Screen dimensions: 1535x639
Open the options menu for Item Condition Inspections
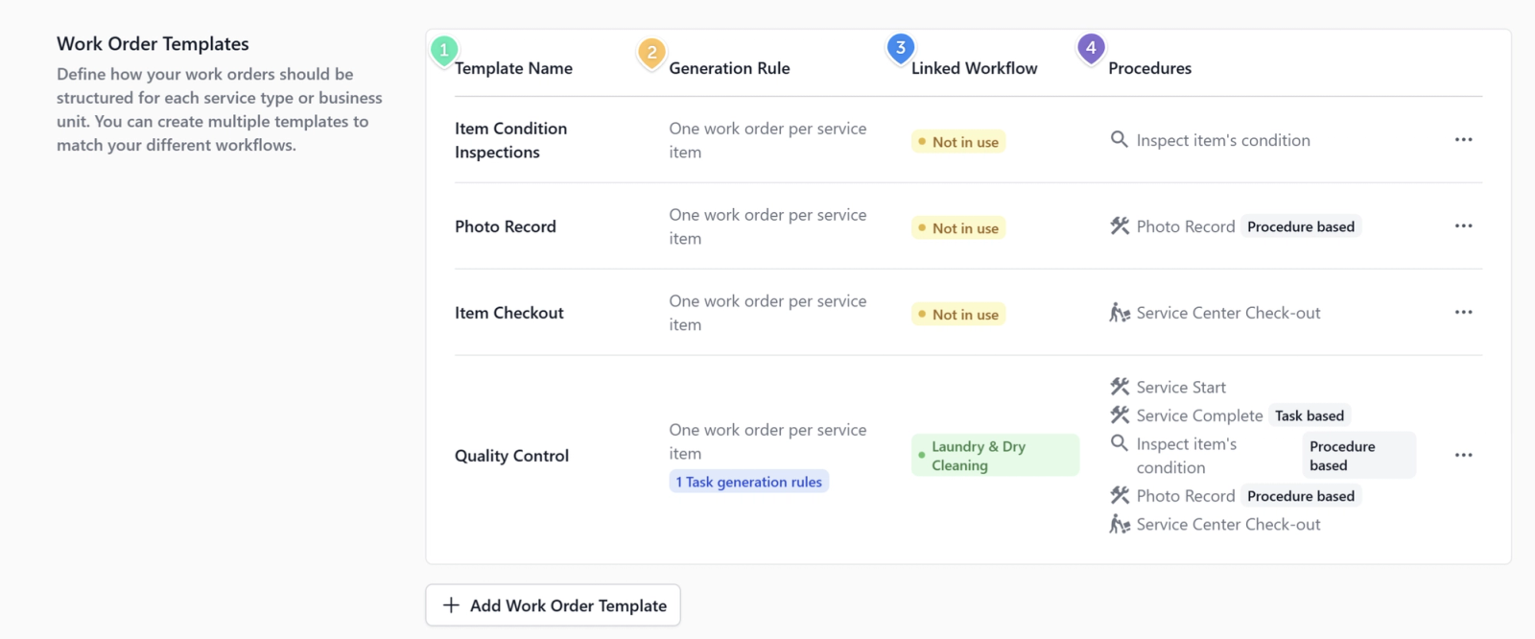[1463, 140]
